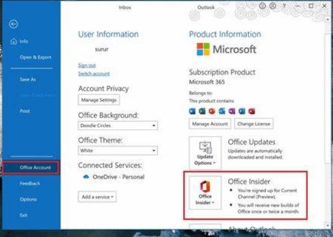Open the Office Background dropdown
This screenshot has height=237, width=333.
118,126
